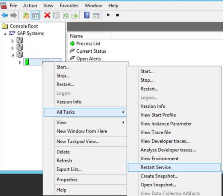Viewport: 223px width, 196px height.
Task: Click the green Refresh toolbar icon
Action: [65, 15]
